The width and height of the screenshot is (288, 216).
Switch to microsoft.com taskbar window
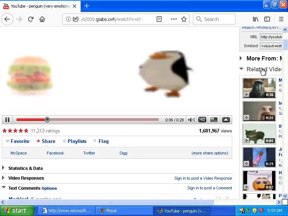click(x=67, y=211)
